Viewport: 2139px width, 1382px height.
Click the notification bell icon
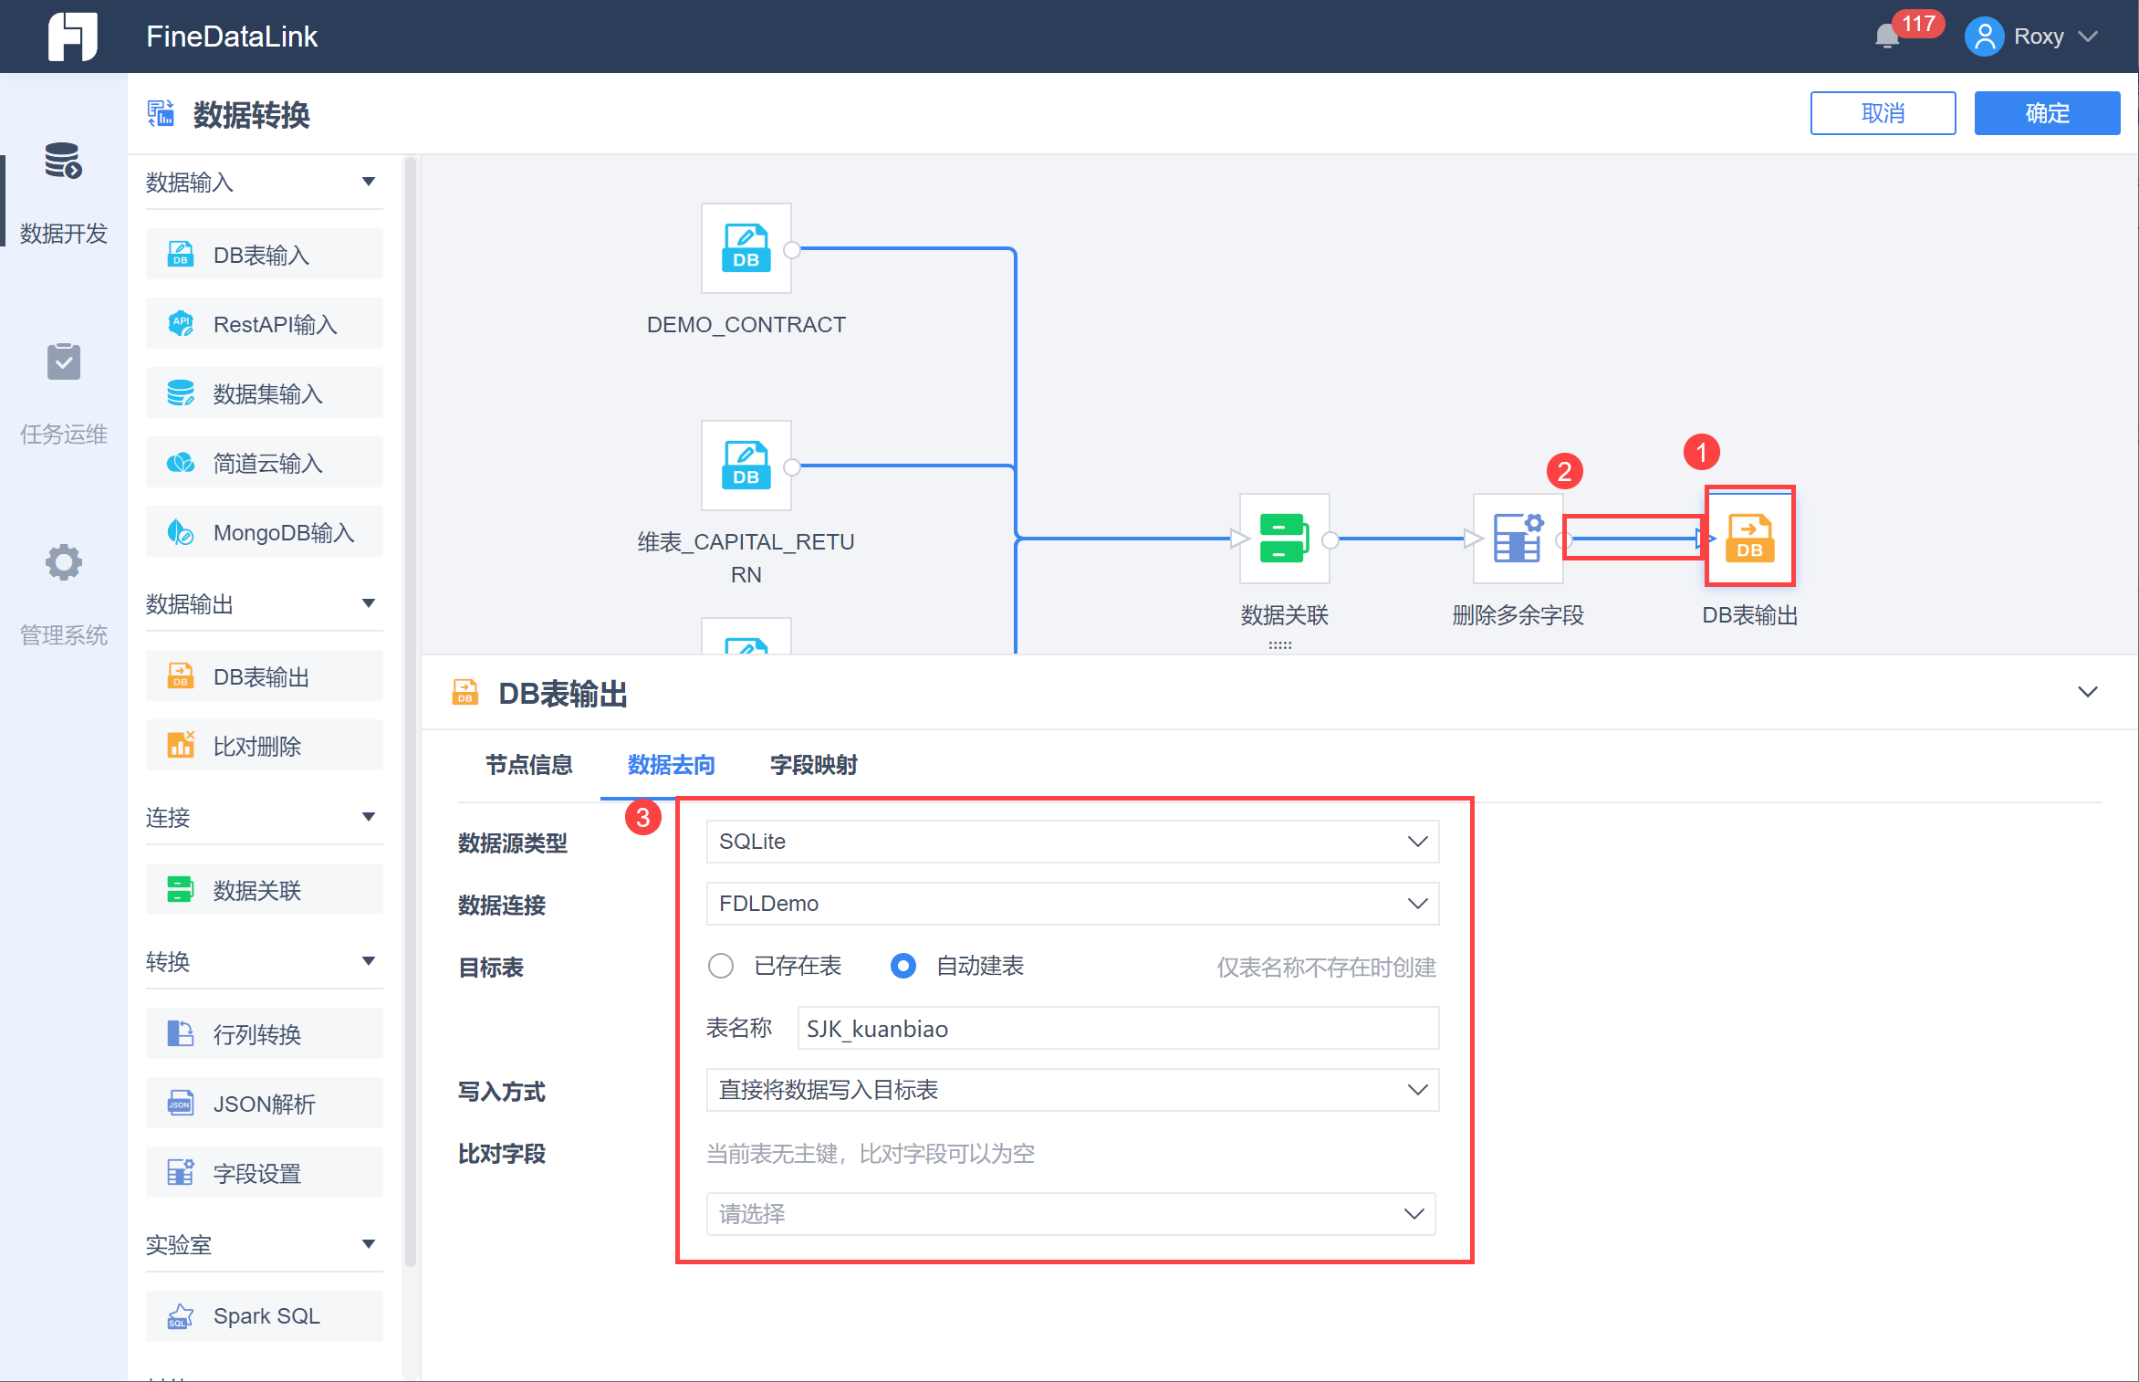1886,37
